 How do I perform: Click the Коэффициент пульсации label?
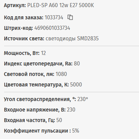(37, 131)
